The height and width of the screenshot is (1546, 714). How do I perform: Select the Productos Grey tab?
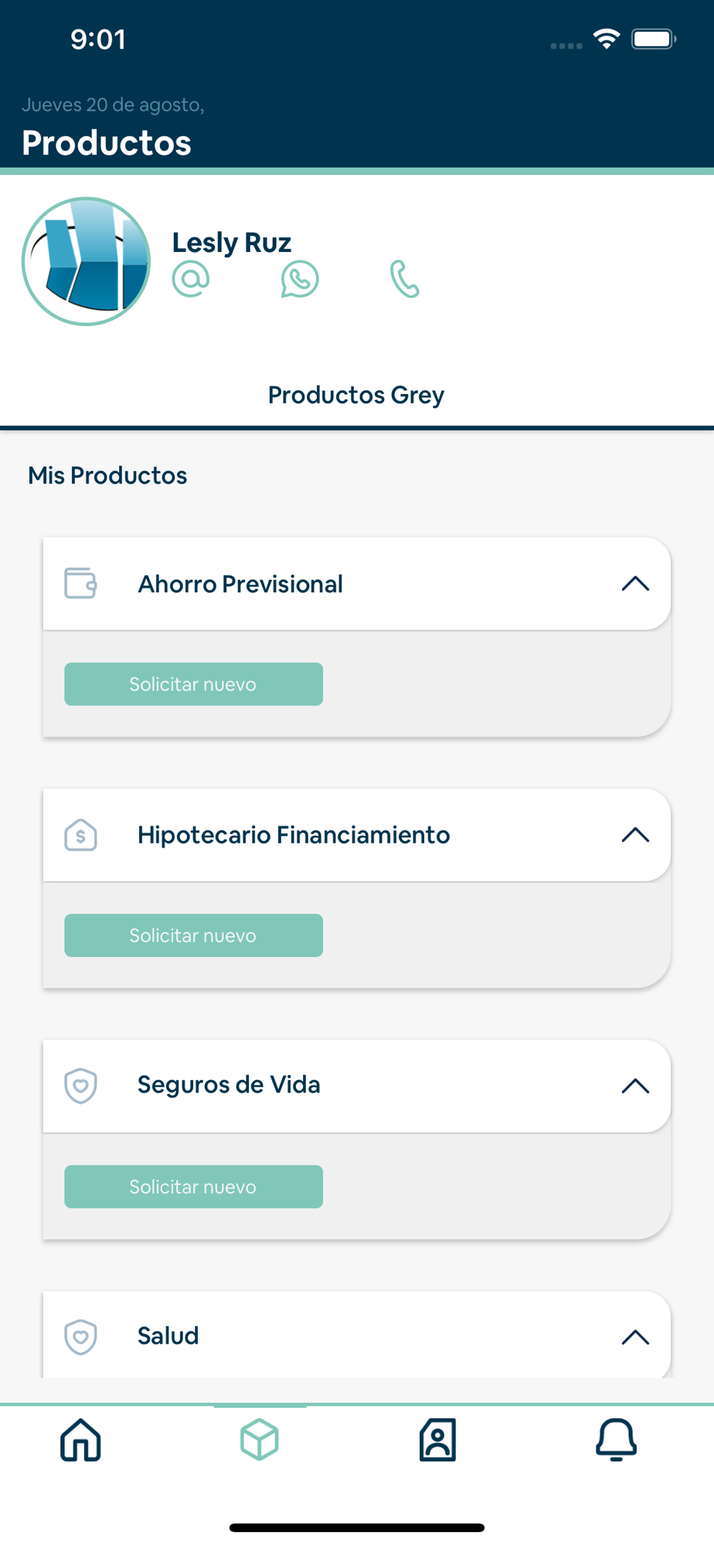tap(356, 395)
